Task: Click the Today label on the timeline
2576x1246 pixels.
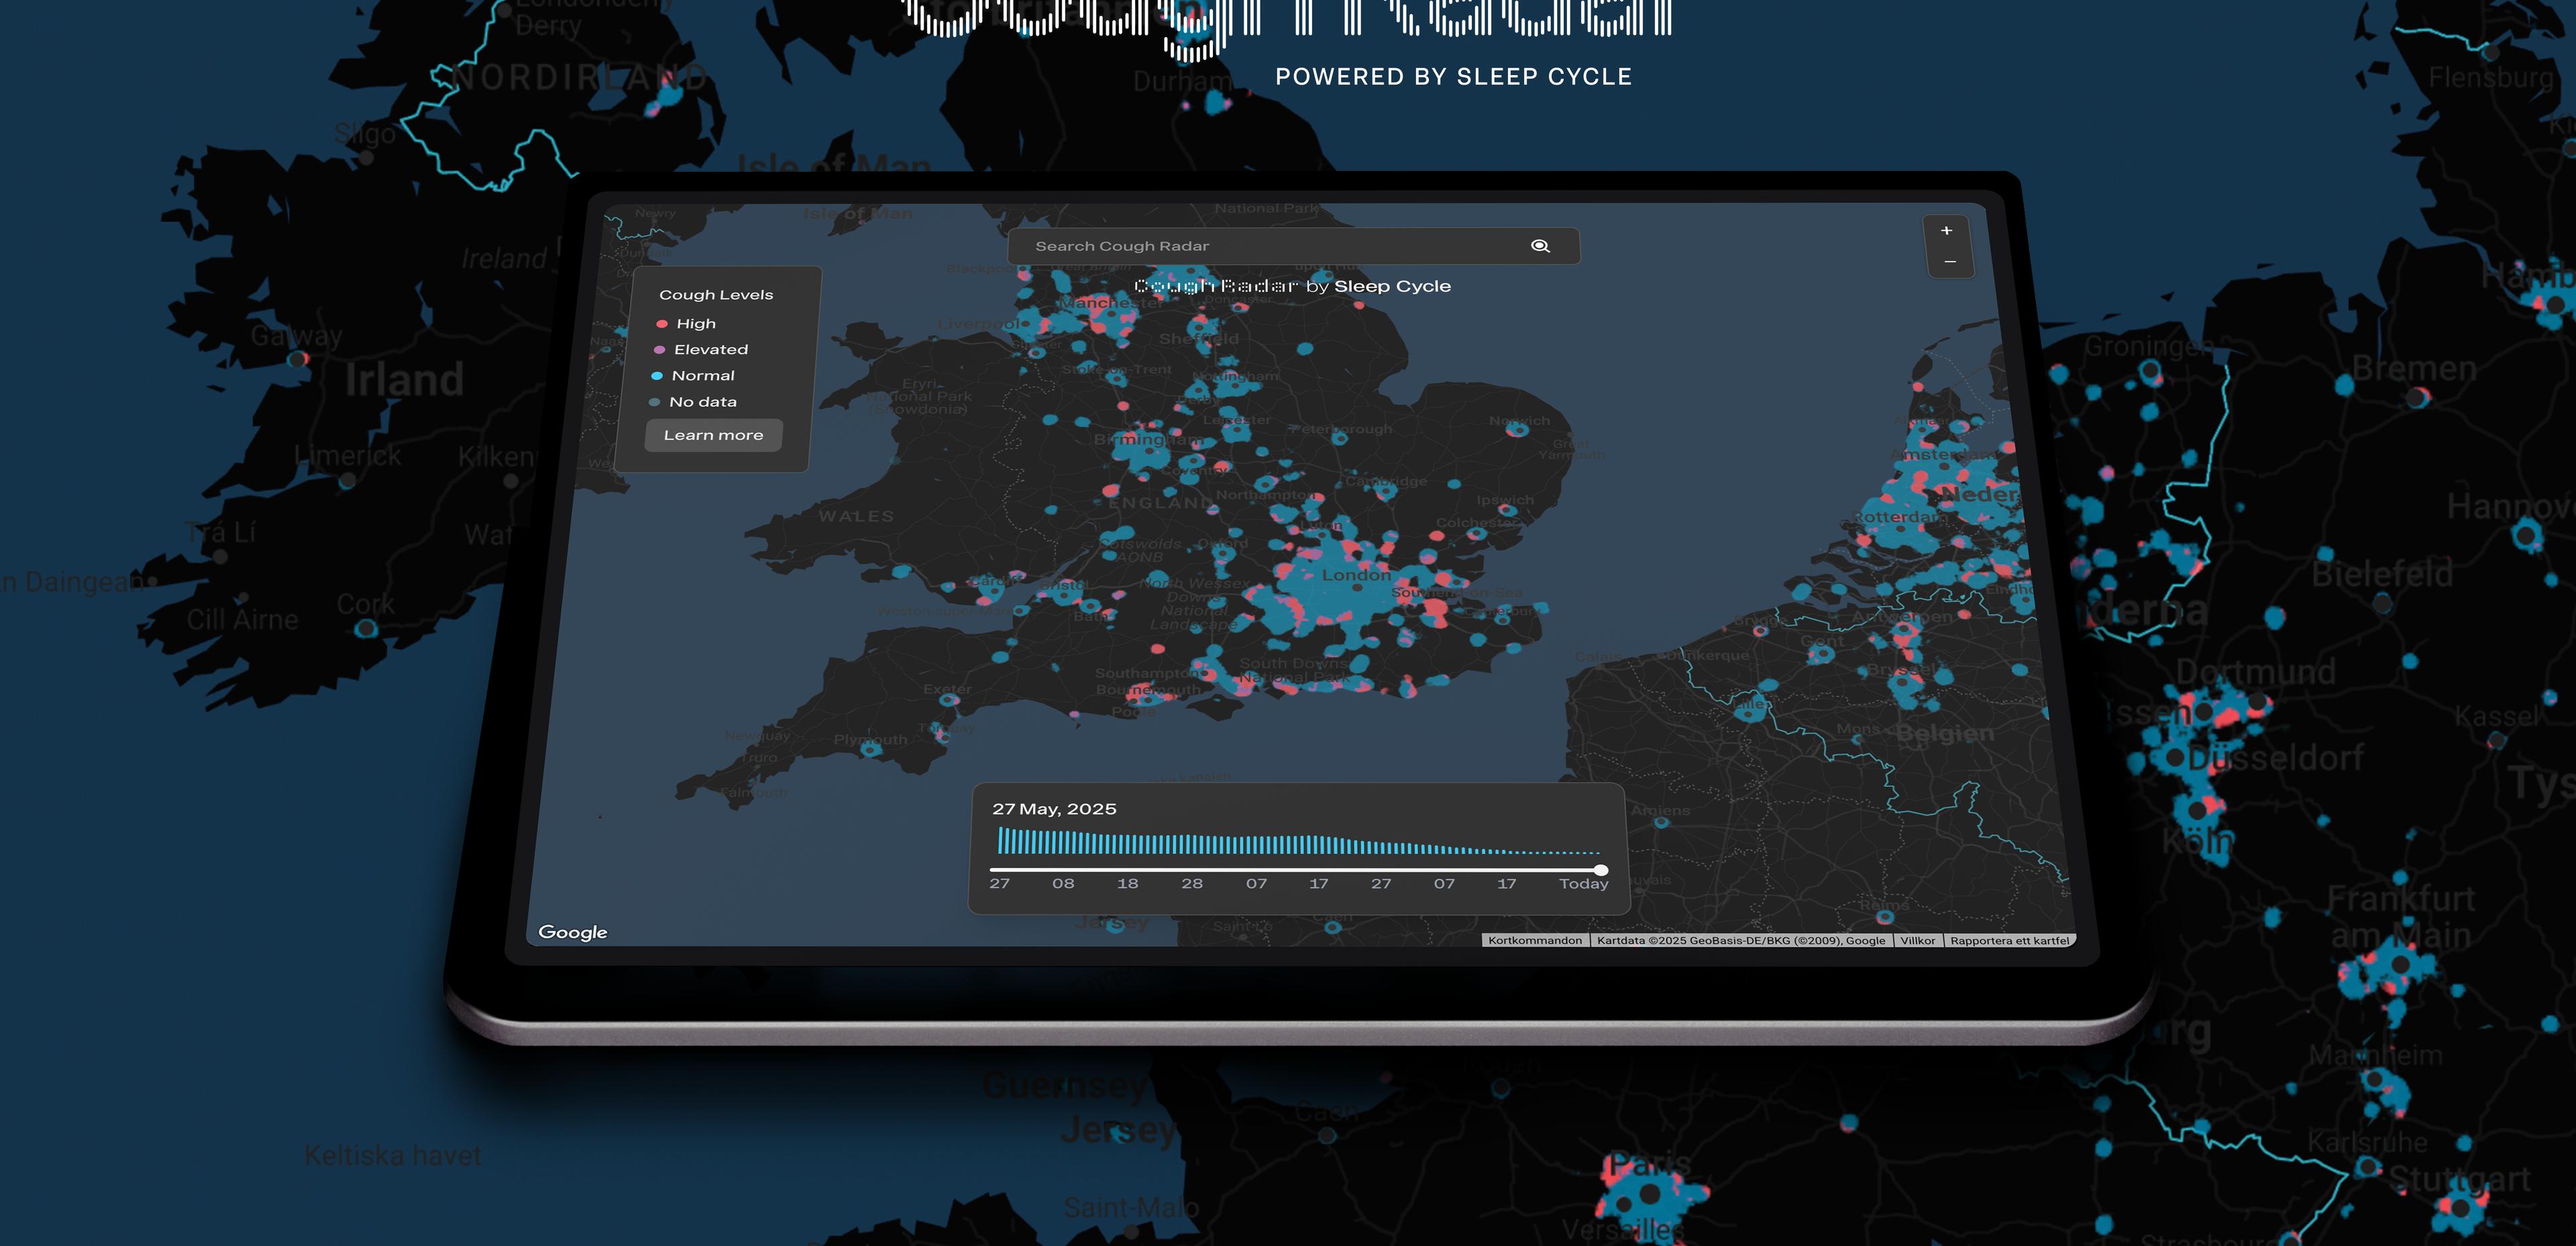Action: [1584, 884]
